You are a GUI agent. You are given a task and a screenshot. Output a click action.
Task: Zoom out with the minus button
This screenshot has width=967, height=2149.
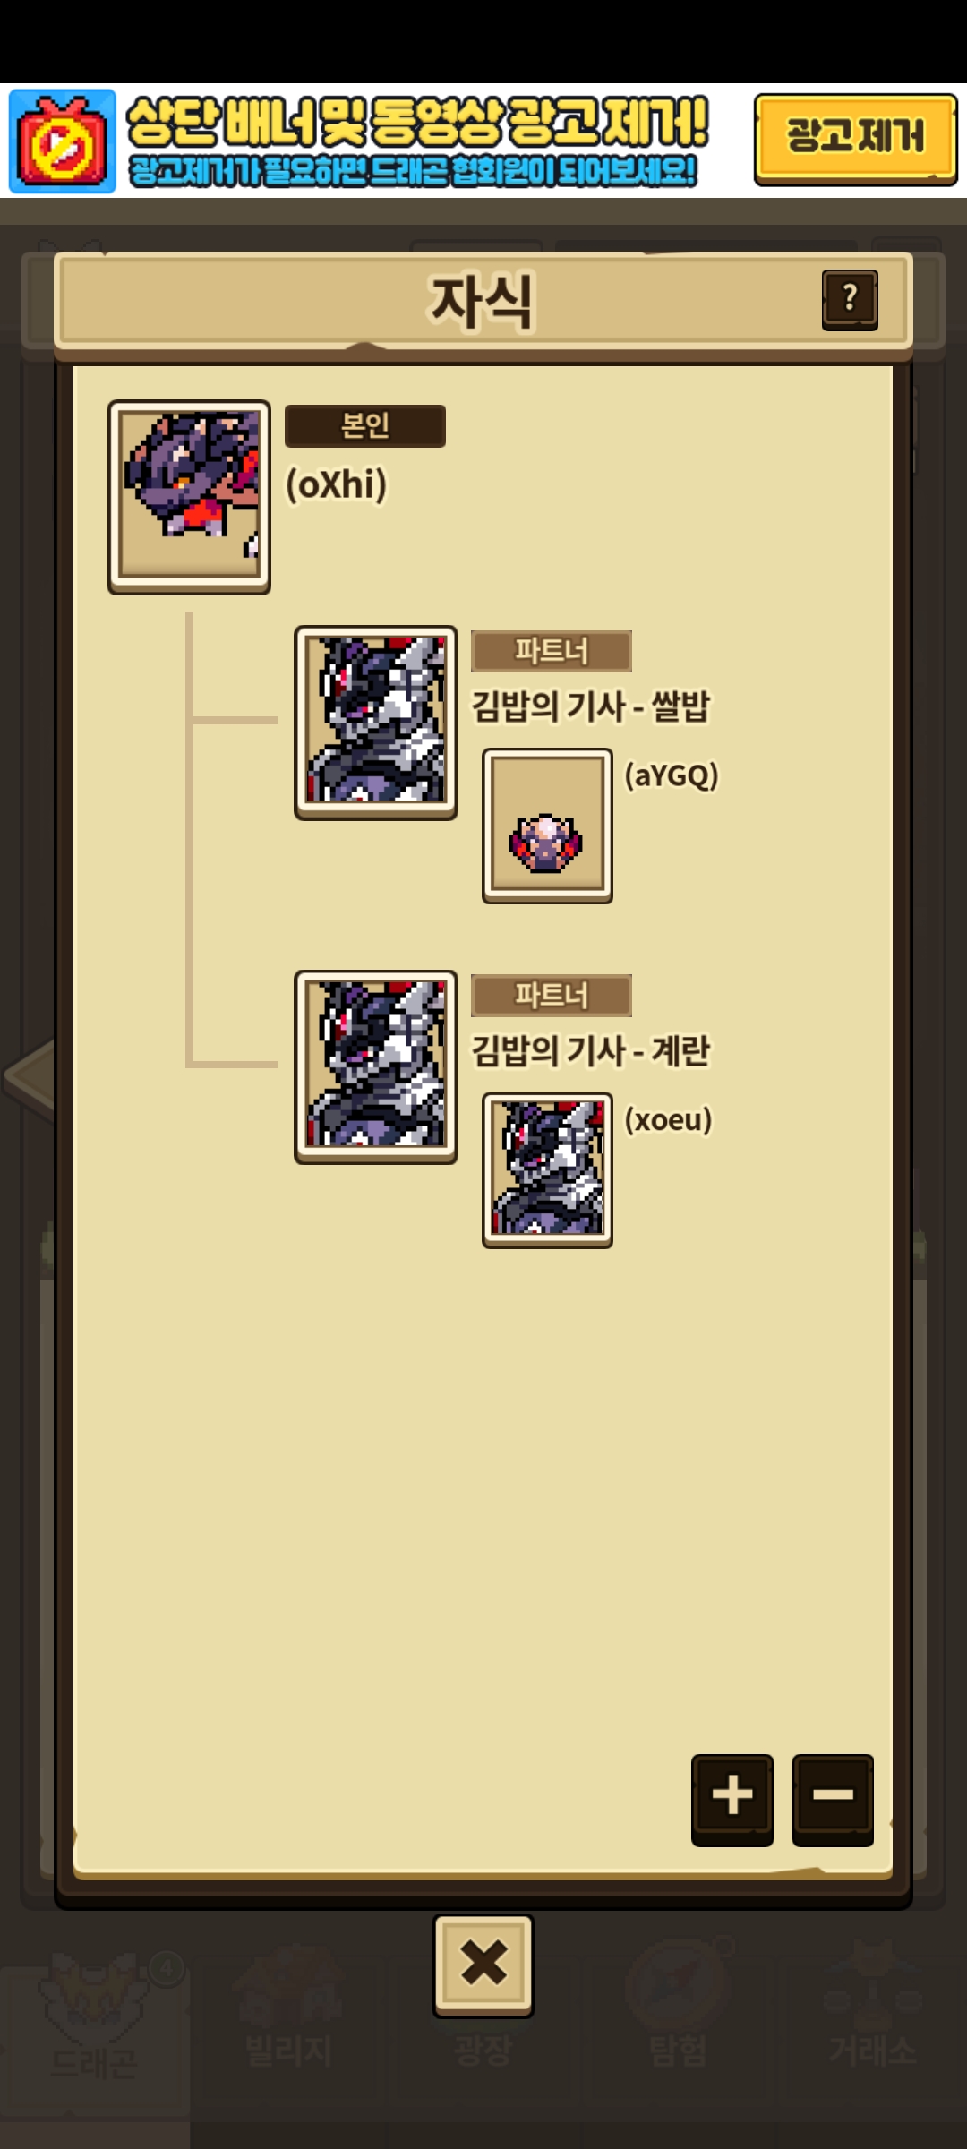(x=833, y=1799)
